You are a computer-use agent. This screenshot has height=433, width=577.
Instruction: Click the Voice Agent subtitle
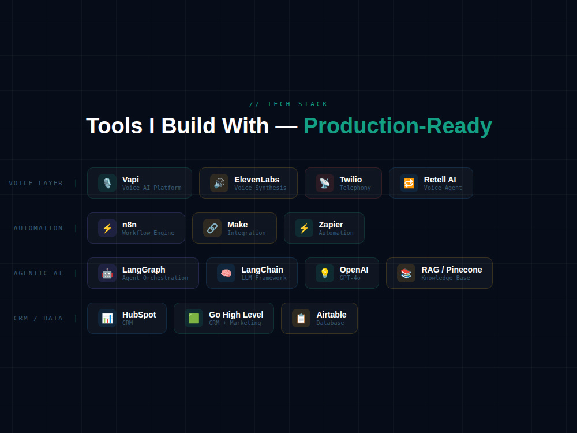tap(443, 188)
